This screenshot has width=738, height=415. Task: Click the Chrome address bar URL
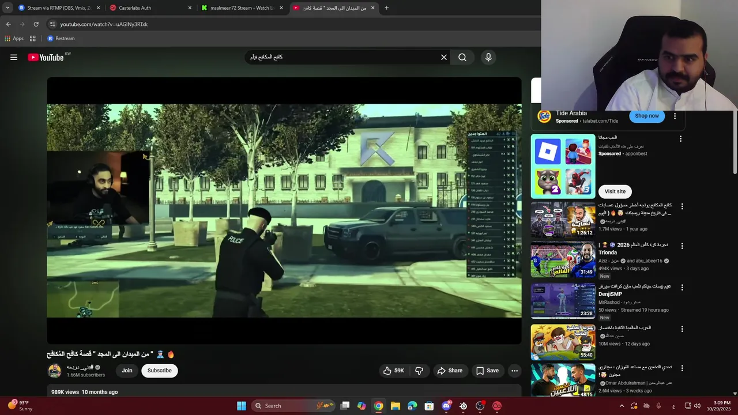click(x=104, y=24)
